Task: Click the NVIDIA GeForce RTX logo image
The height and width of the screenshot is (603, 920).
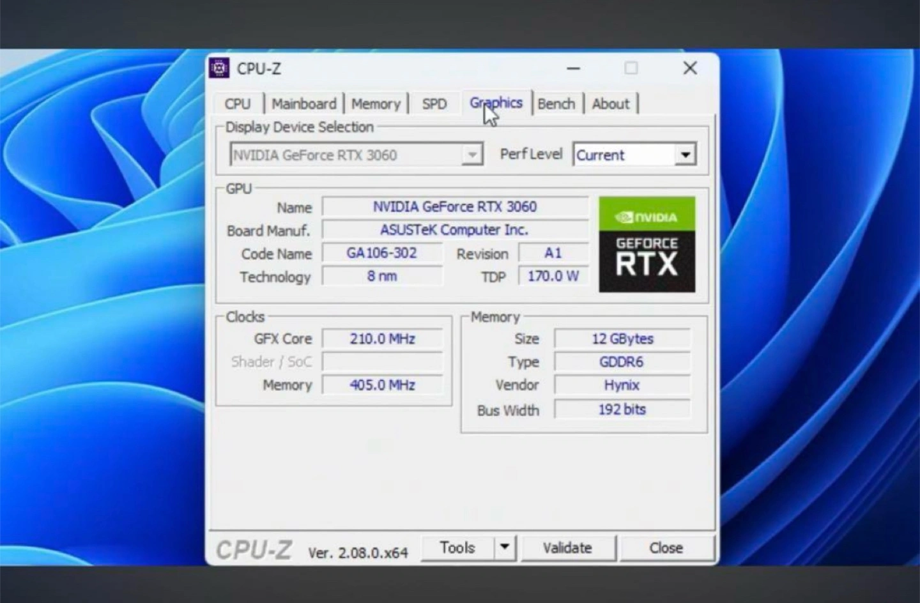Action: click(x=647, y=245)
